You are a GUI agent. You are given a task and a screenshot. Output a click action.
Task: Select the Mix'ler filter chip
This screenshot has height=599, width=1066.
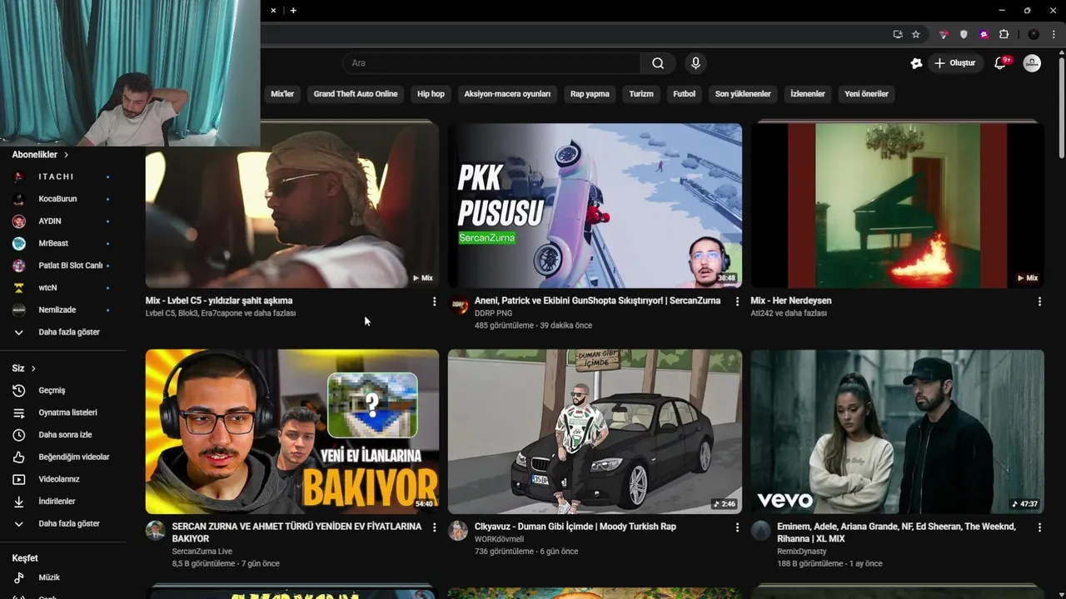point(282,94)
